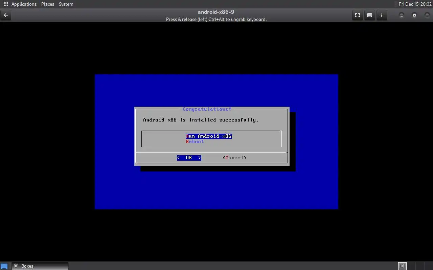Open the three-dot Boxes menu
The image size is (433, 270).
[x=382, y=15]
